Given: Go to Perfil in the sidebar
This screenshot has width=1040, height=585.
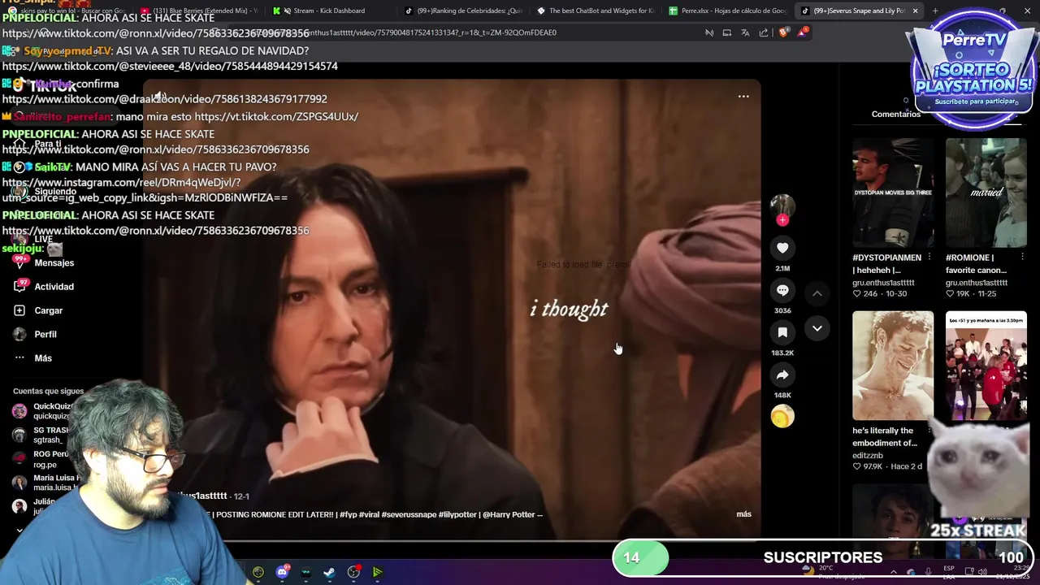Looking at the screenshot, I should 36,334.
